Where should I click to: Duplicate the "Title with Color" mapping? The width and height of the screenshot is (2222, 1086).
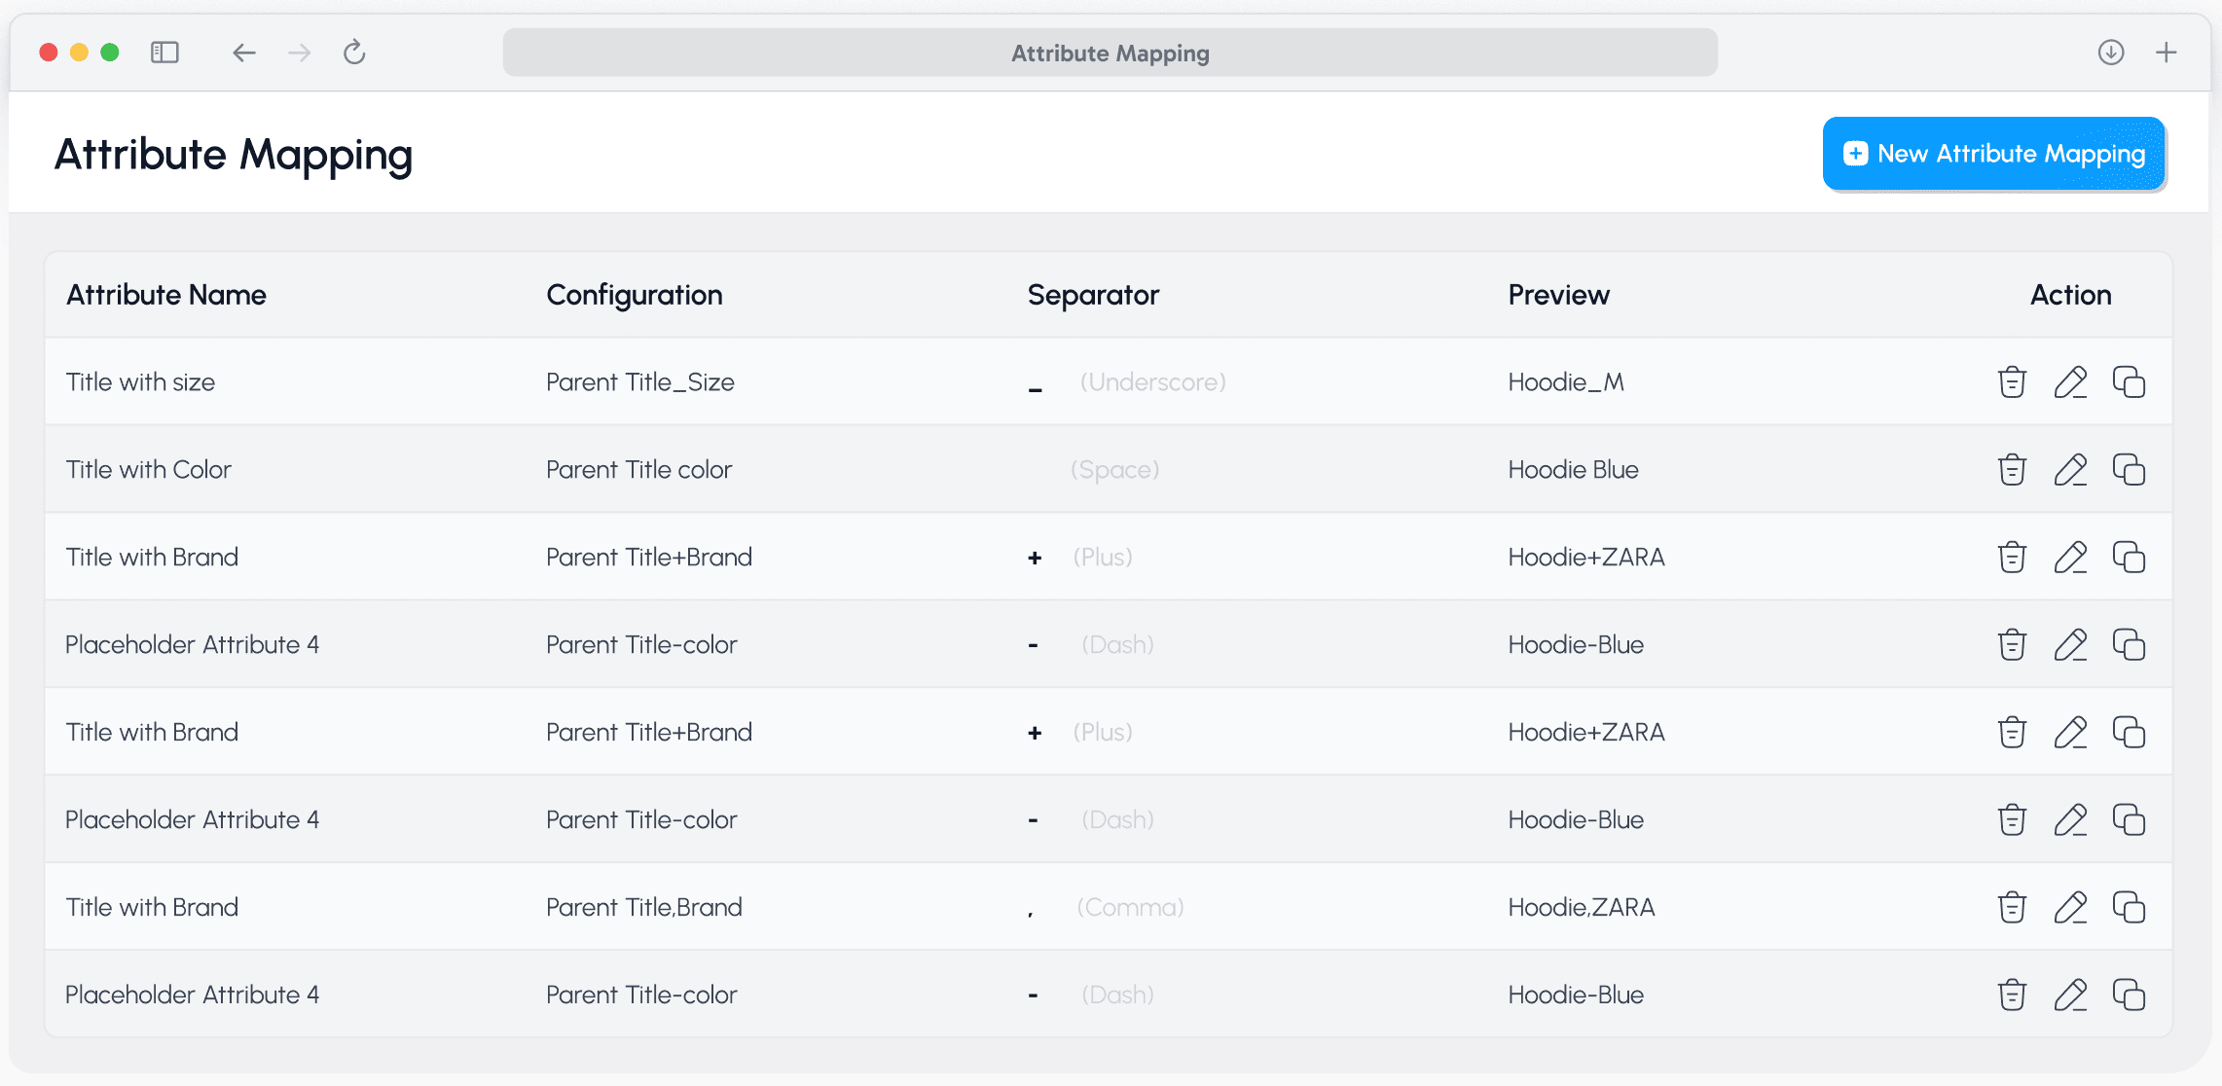2129,469
